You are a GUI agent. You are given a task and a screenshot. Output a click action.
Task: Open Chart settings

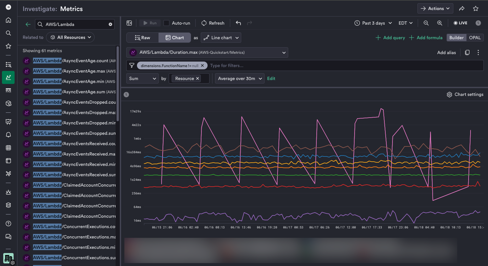[x=465, y=95]
